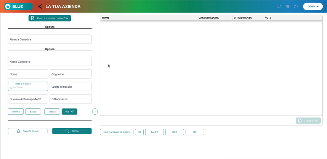Click Ricerca massiva da file CSV

click(50, 18)
